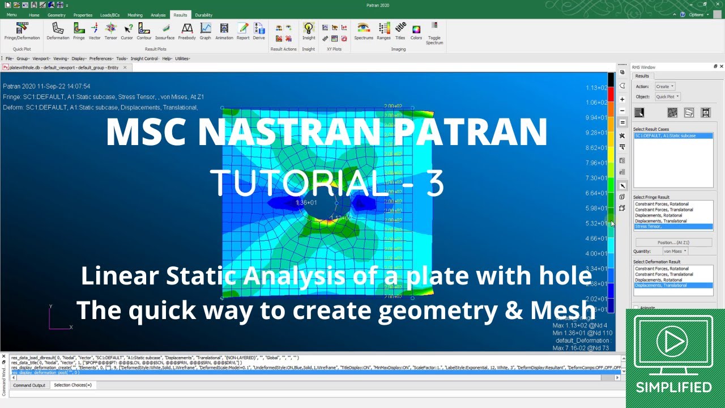Switch to the Durability ribbon tab

coord(204,15)
